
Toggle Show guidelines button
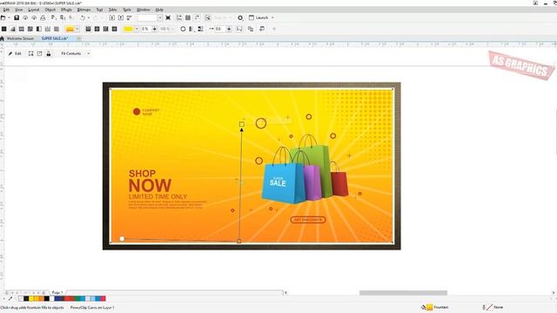[197, 17]
